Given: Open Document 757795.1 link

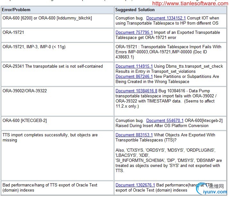Looking at the screenshot, I should (x=134, y=32).
